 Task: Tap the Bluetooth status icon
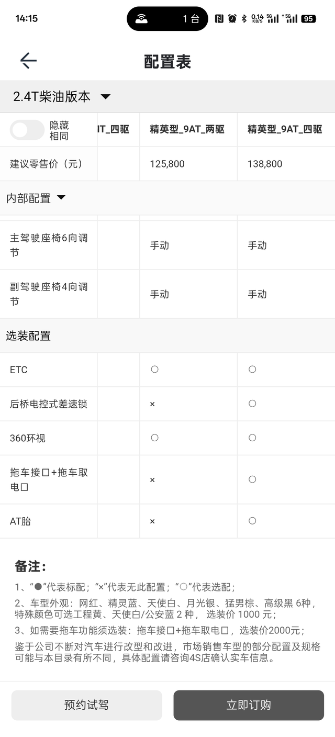click(x=244, y=18)
